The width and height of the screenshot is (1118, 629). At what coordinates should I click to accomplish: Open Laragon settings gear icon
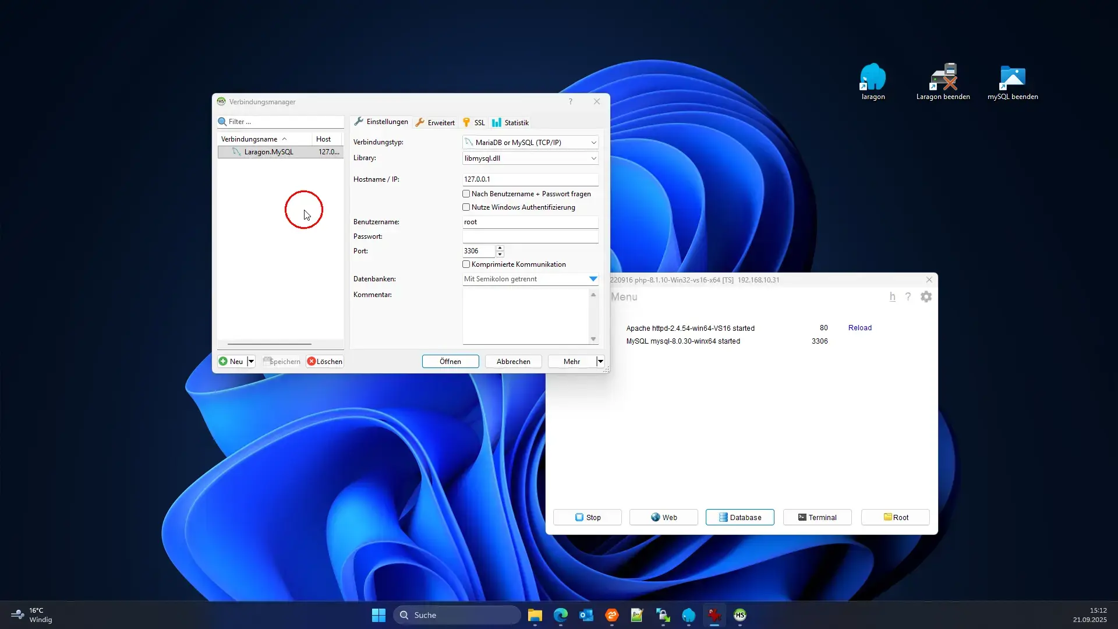coord(926,297)
